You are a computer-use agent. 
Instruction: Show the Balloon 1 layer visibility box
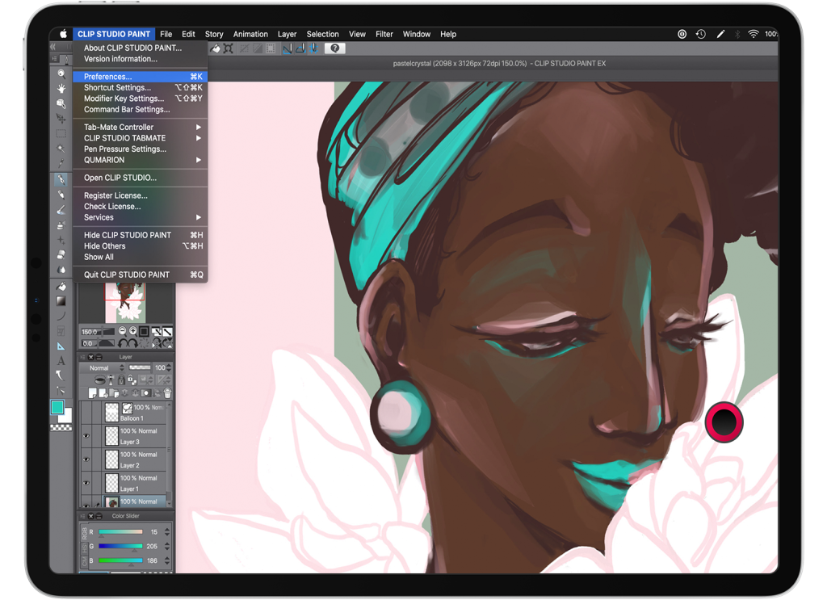coord(86,413)
